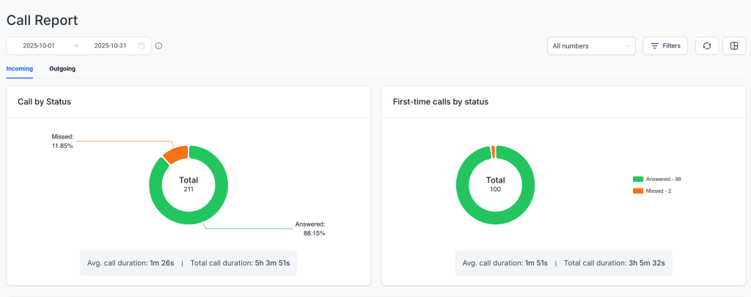
Task: Select the Incoming tab
Action: click(x=19, y=69)
